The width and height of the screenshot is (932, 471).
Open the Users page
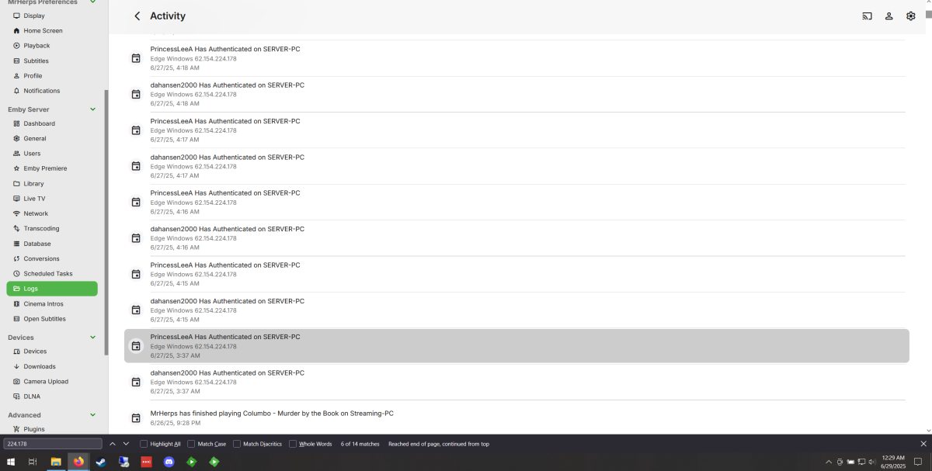(52, 154)
